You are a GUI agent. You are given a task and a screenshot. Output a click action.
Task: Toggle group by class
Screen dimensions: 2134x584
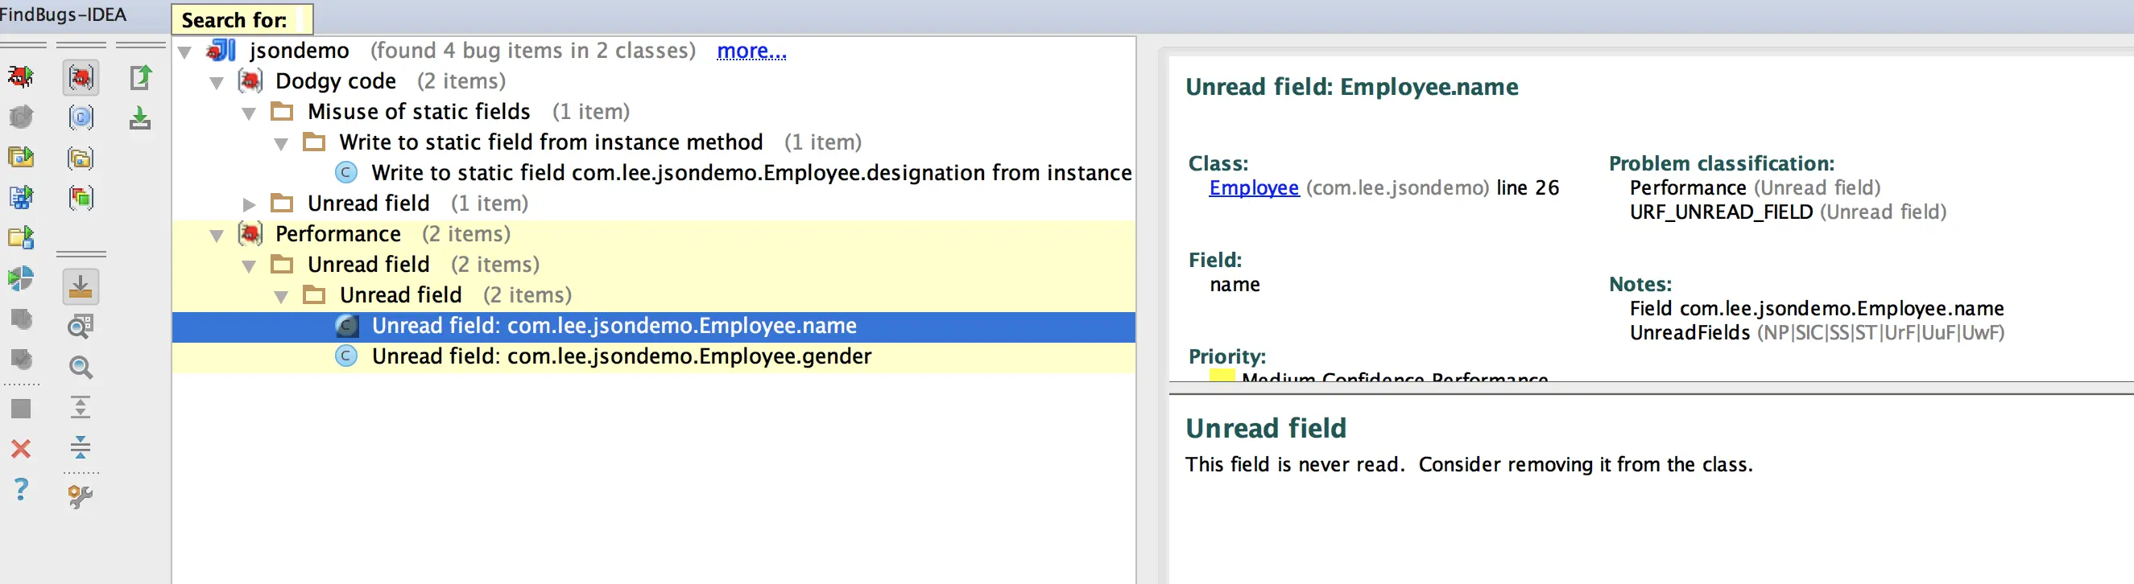click(x=81, y=117)
